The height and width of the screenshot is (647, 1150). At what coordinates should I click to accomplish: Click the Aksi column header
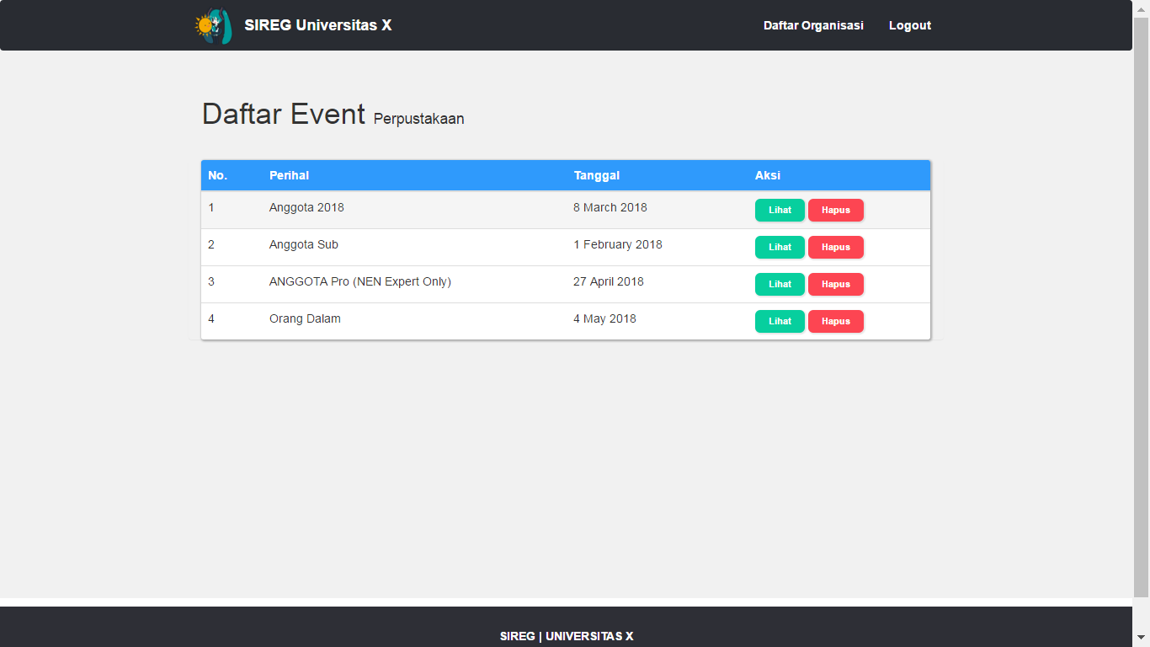point(767,175)
